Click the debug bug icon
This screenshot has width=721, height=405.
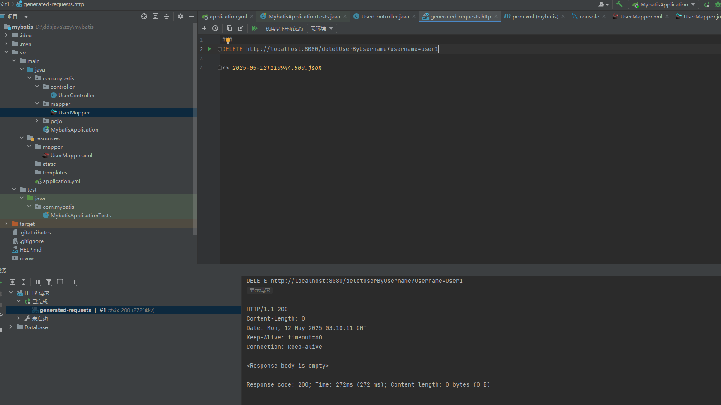718,4
